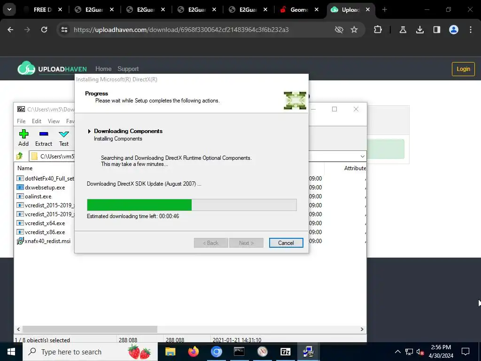
Task: Sort by Name column header
Action: [25, 168]
